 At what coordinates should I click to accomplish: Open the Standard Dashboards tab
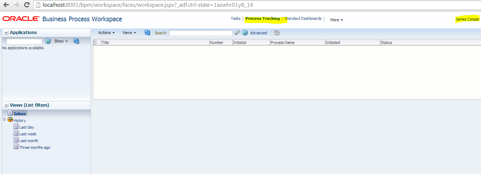coord(303,18)
